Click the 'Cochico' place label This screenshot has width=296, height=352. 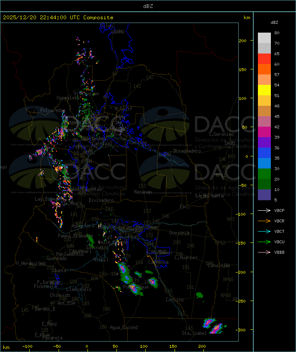click(x=175, y=300)
